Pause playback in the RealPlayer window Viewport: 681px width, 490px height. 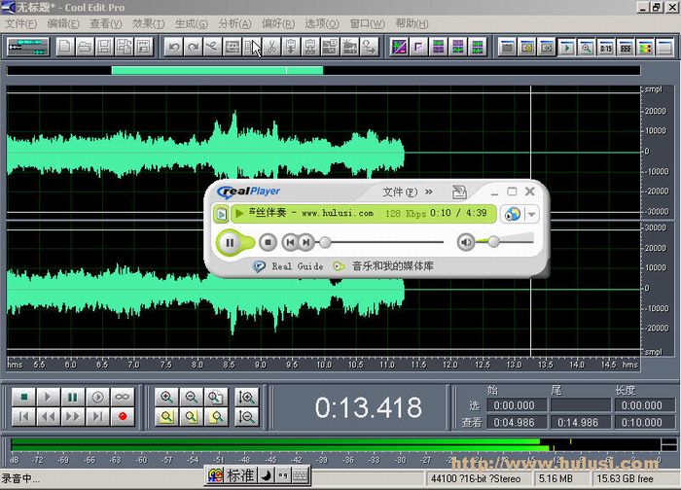click(x=230, y=242)
